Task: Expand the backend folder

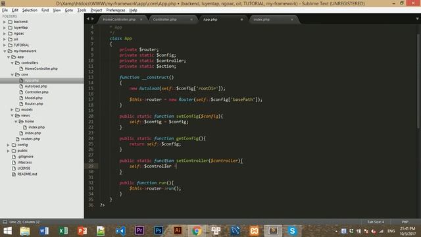Action: tap(5, 22)
